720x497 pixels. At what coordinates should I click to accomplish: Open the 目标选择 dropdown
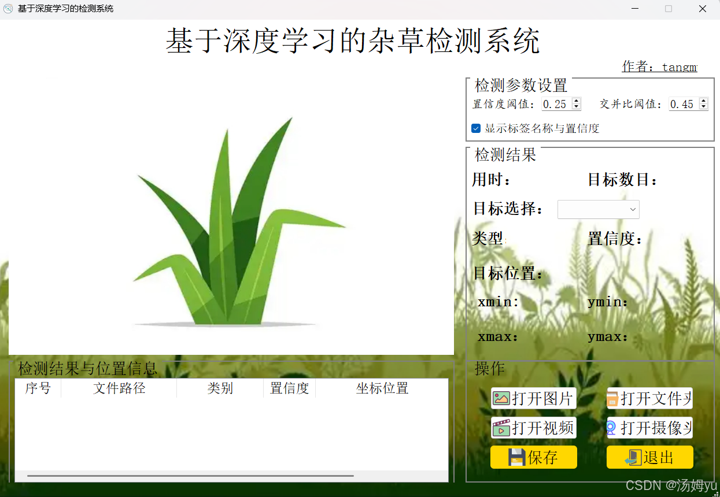coord(599,209)
